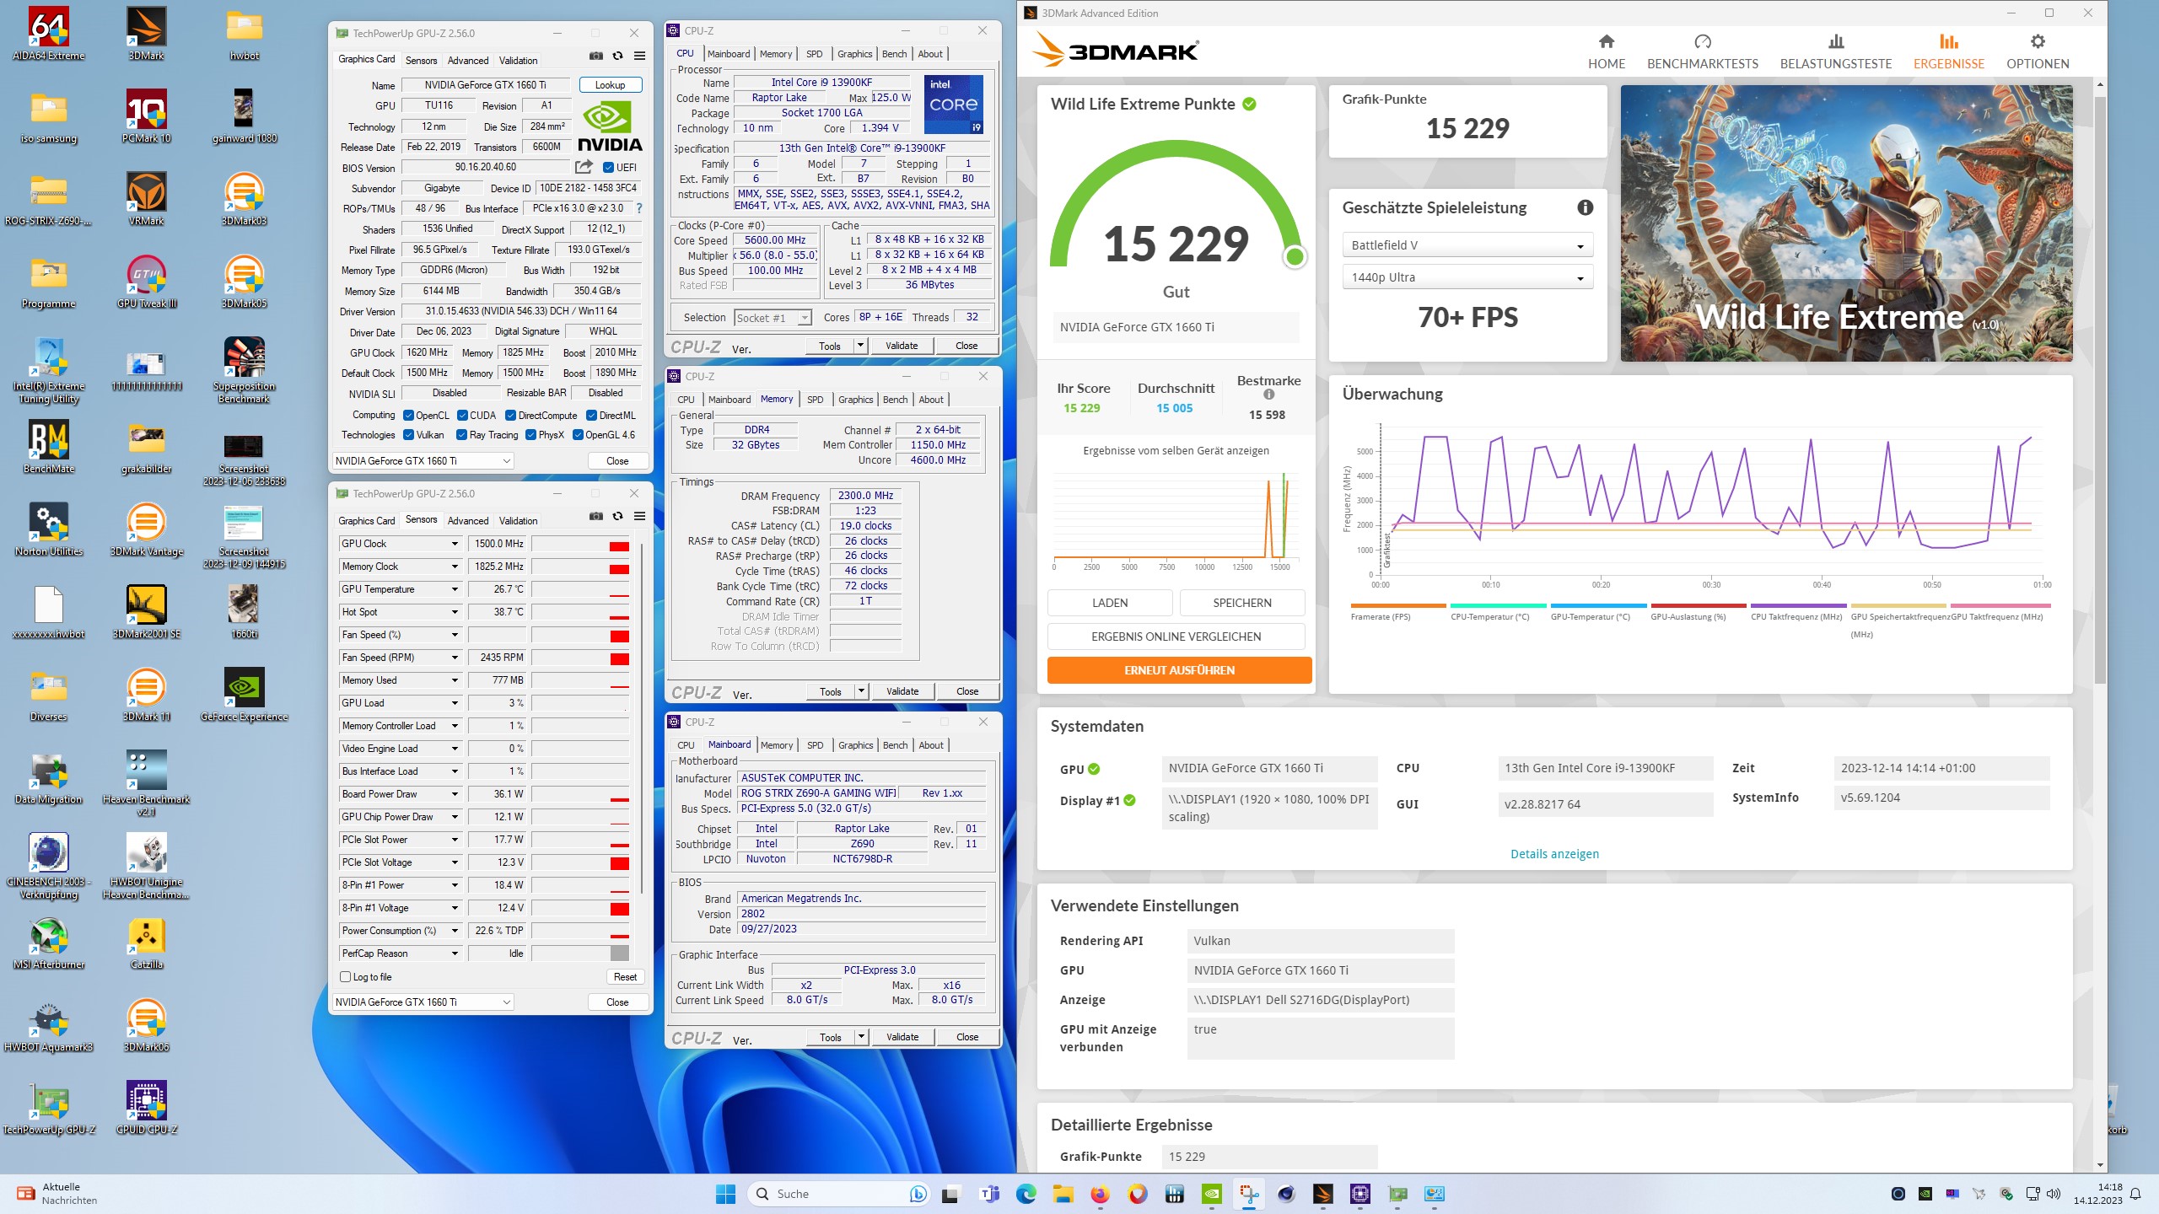Image resolution: width=2159 pixels, height=1214 pixels.
Task: Click the BIOS export share icon in GPU-Z
Action: point(584,167)
